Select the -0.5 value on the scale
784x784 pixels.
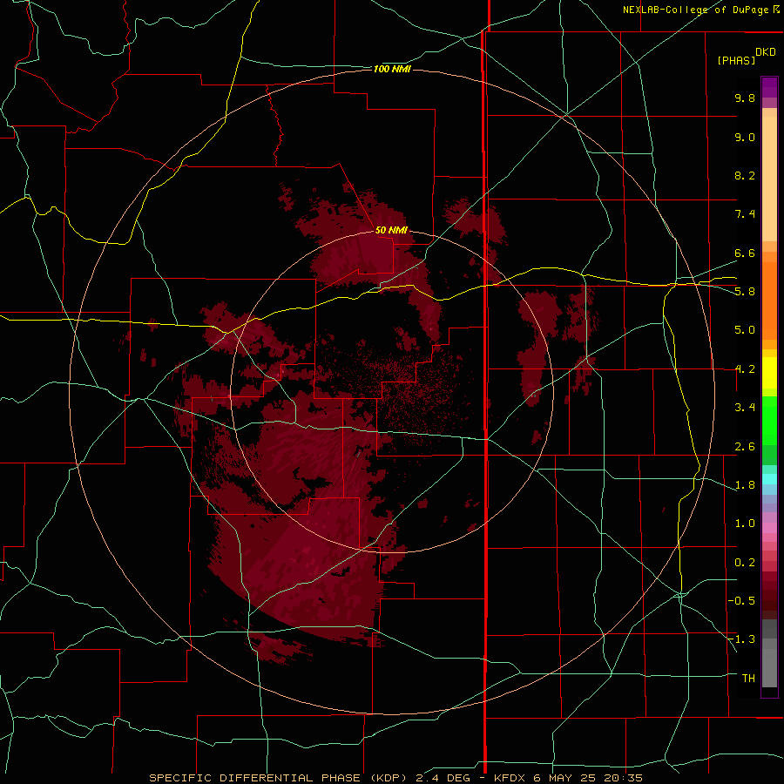coord(741,601)
